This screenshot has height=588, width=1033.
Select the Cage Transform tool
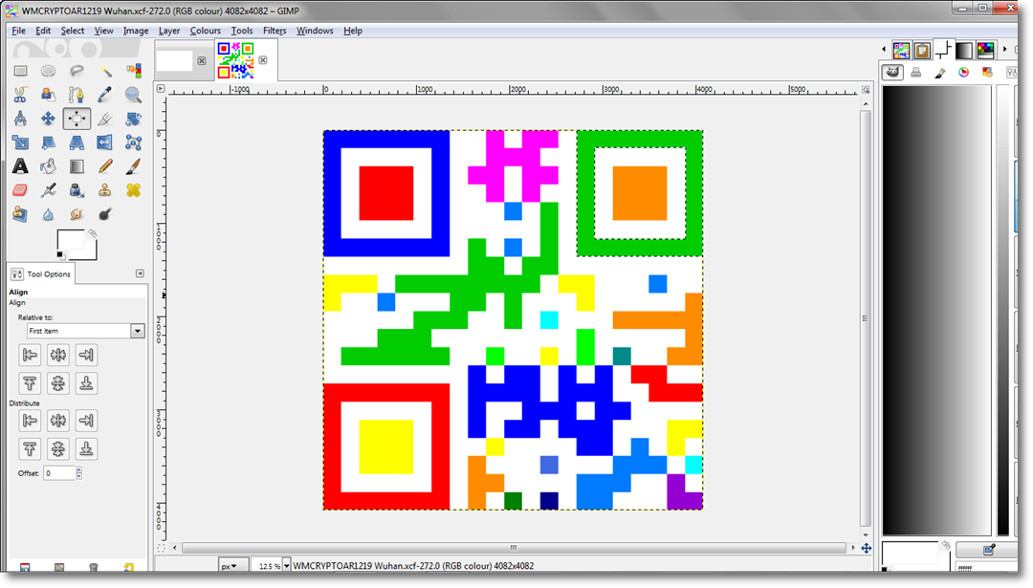click(x=134, y=142)
